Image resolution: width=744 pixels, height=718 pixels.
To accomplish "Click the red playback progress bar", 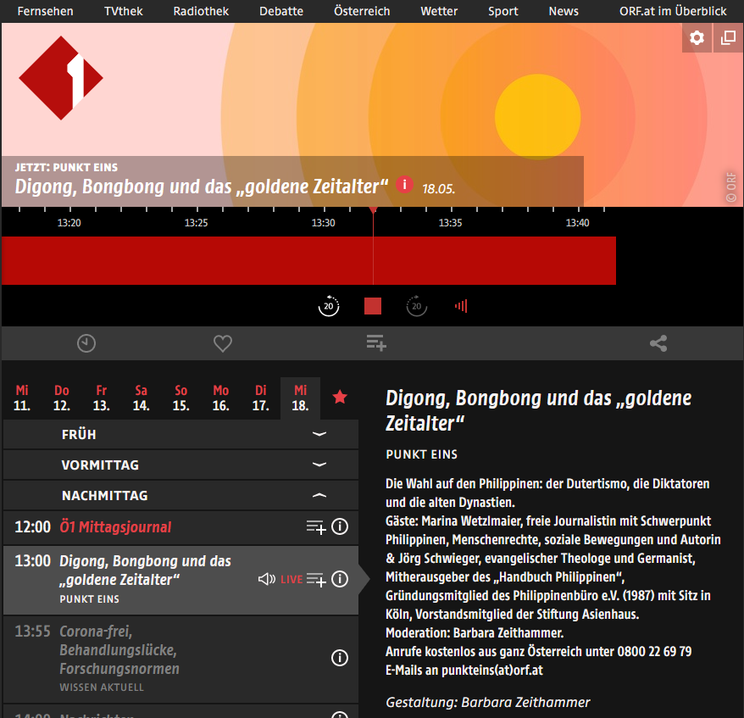I will click(308, 260).
